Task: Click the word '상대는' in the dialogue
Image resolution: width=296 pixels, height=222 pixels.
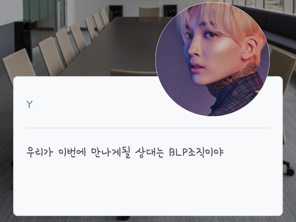Action: 149,152
